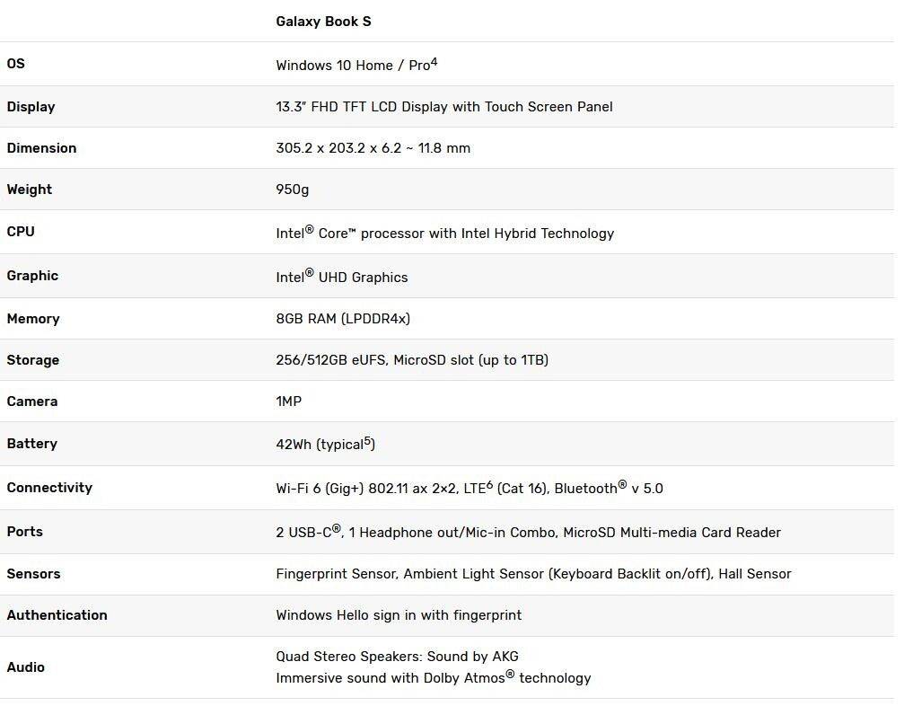Select the Display row label
The height and width of the screenshot is (706, 904).
tap(31, 107)
